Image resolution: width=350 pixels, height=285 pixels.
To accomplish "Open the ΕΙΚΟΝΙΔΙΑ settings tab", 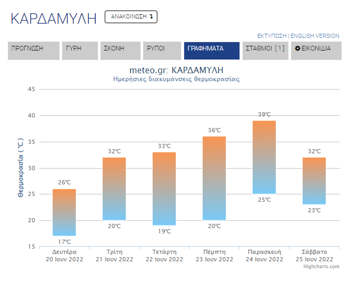I will click(316, 51).
